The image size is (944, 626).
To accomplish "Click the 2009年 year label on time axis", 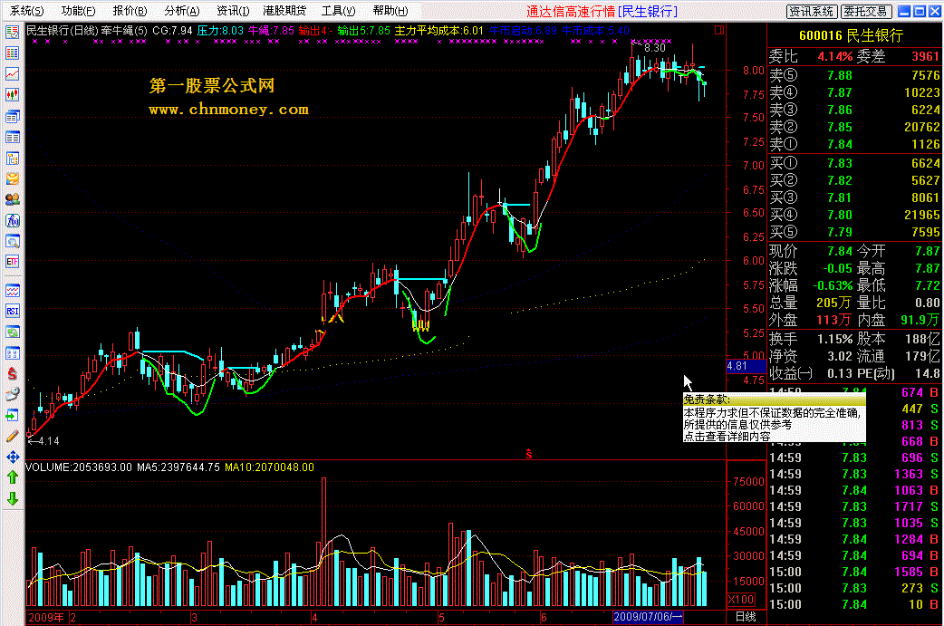I will pyautogui.click(x=46, y=618).
